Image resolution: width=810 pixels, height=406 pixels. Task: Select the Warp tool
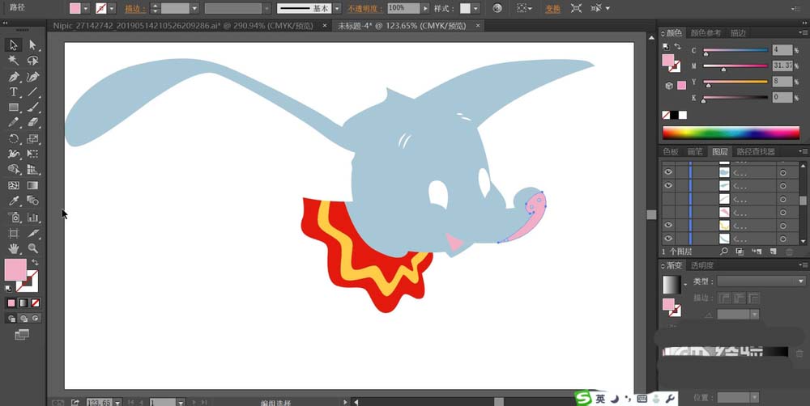(x=14, y=154)
